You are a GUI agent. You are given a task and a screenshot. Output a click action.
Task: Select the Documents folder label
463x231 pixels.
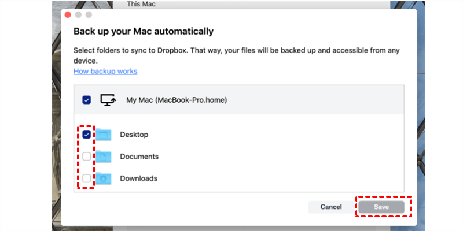coord(139,157)
